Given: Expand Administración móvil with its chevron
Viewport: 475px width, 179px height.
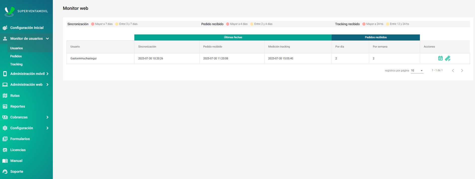Looking at the screenshot, I should click(47, 74).
